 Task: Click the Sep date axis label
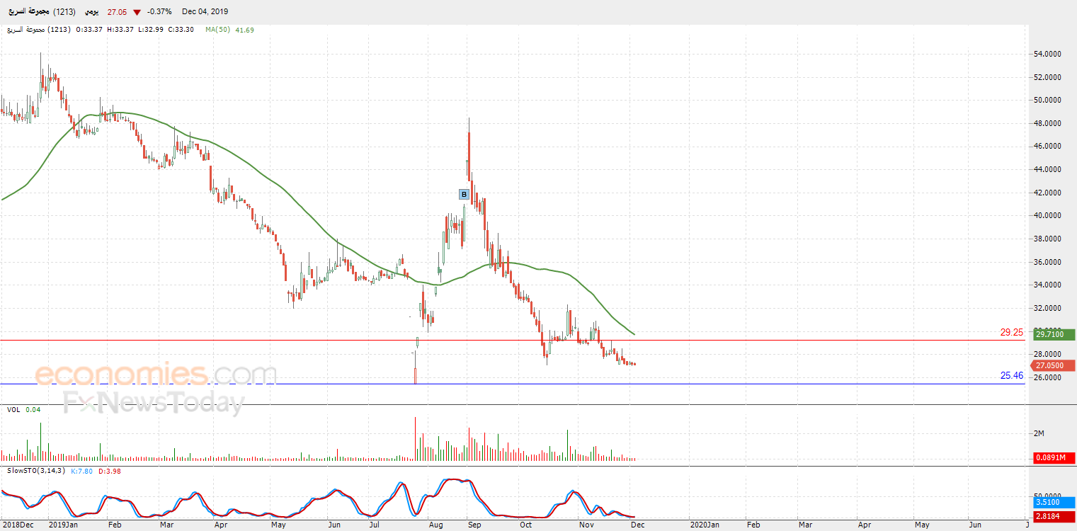[x=474, y=525]
